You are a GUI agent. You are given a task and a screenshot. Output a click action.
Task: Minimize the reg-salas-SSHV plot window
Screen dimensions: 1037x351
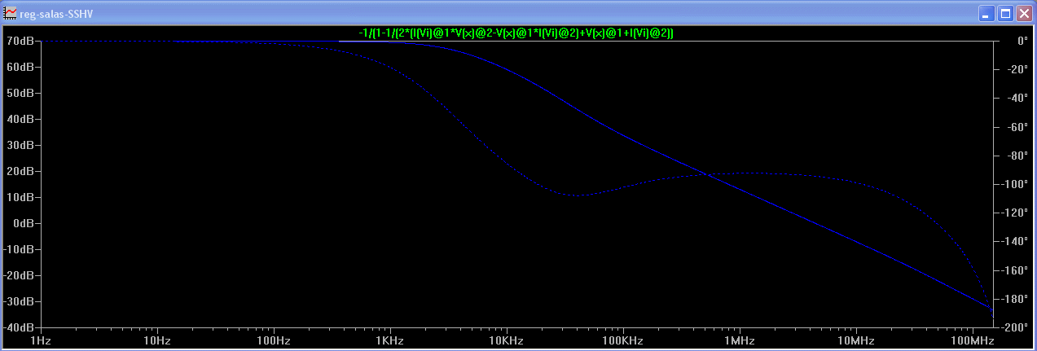(x=986, y=13)
